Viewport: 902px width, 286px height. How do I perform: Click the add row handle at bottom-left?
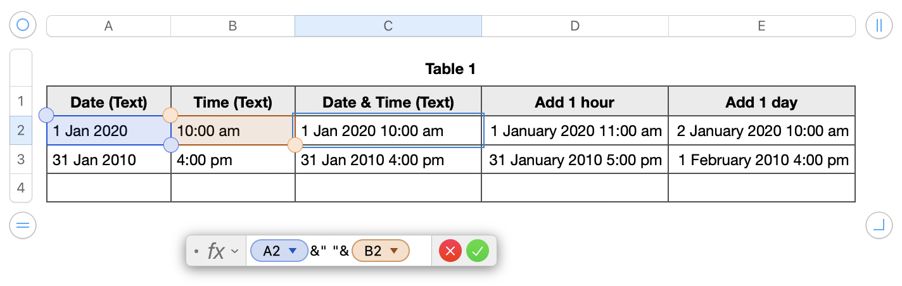(x=23, y=225)
